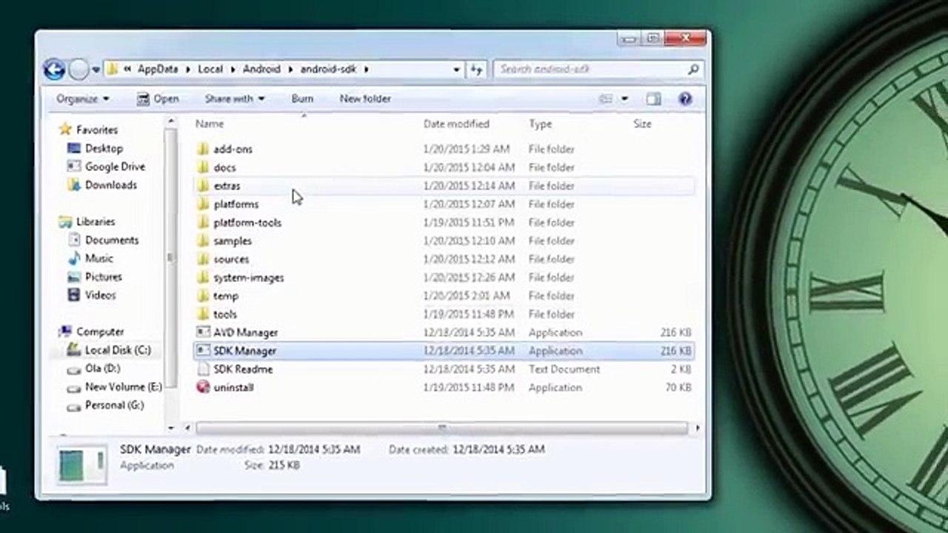Viewport: 948px width, 533px height.
Task: Click the change view icon
Action: [x=606, y=98]
